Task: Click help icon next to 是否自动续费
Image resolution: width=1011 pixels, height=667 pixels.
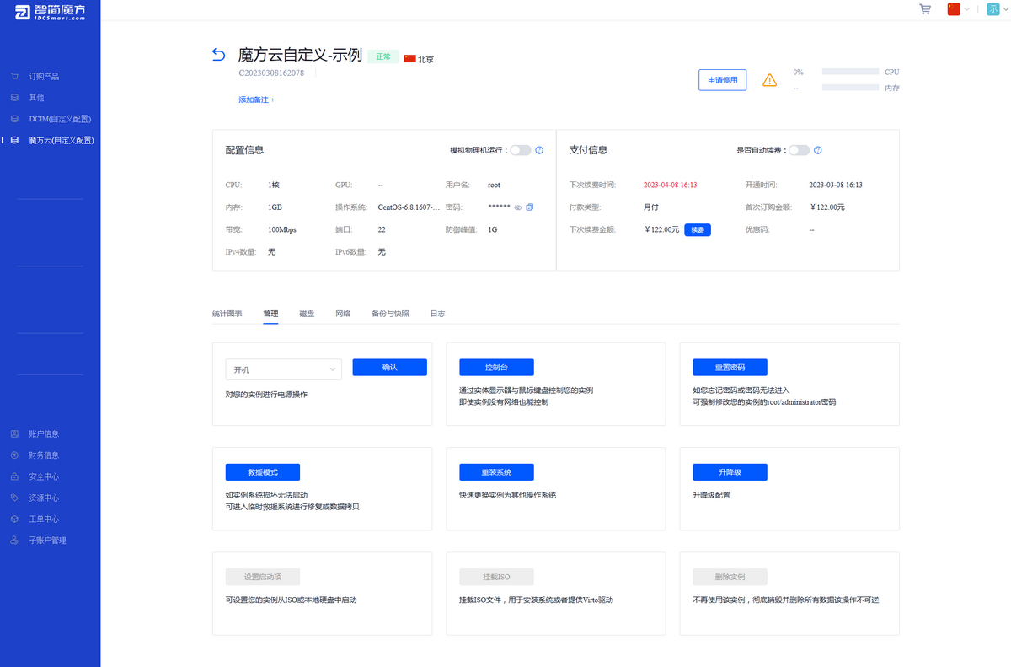Action: (817, 150)
